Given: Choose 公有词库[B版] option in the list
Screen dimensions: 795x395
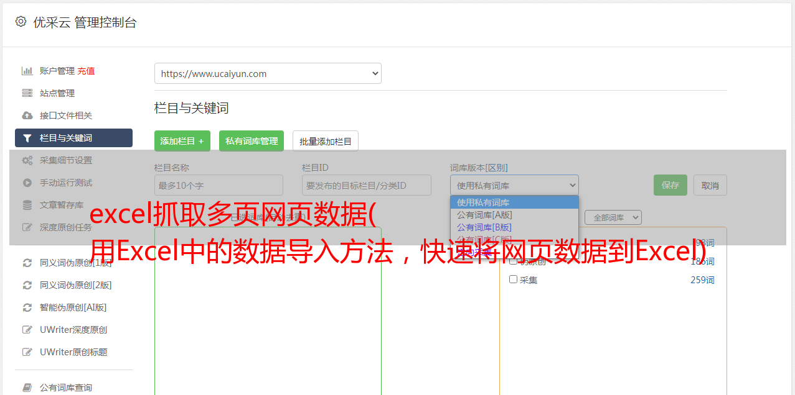Looking at the screenshot, I should (514, 227).
